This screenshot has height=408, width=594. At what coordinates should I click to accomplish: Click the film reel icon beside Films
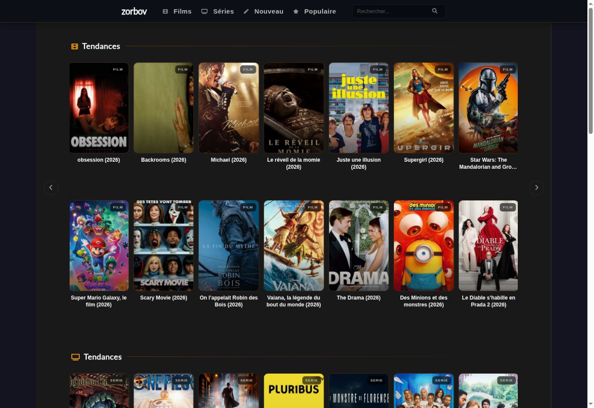pos(165,11)
